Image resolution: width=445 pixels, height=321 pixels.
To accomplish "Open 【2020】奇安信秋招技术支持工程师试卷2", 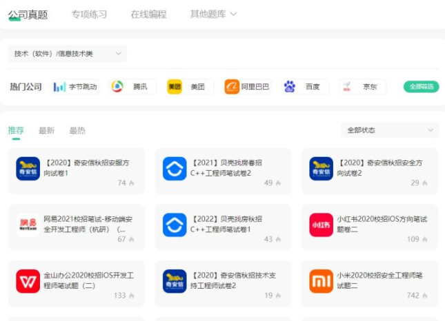I will point(233,280).
